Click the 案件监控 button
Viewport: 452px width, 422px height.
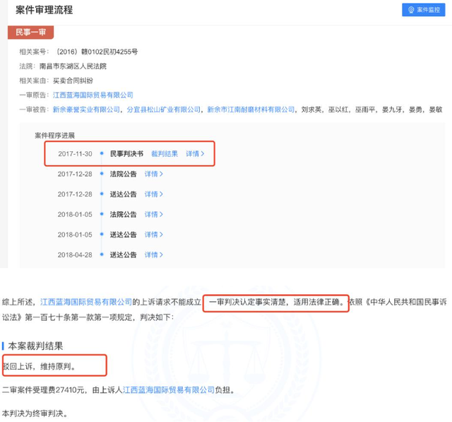click(x=423, y=10)
